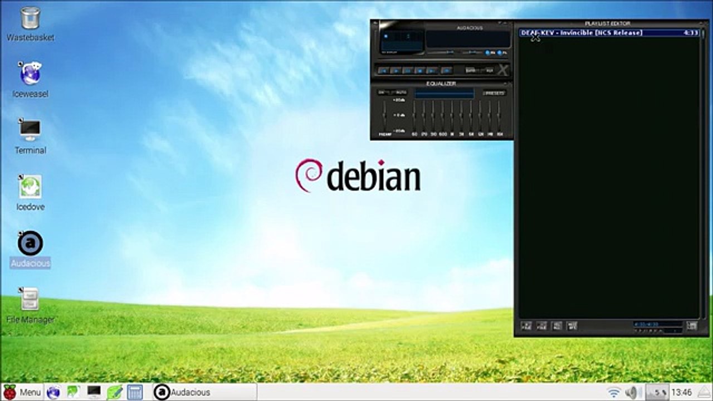Open the REM FILE menu in Playlist Editor
Viewport: 713px width, 401px height.
(542, 326)
